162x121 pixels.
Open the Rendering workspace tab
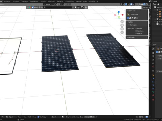(60, 2)
